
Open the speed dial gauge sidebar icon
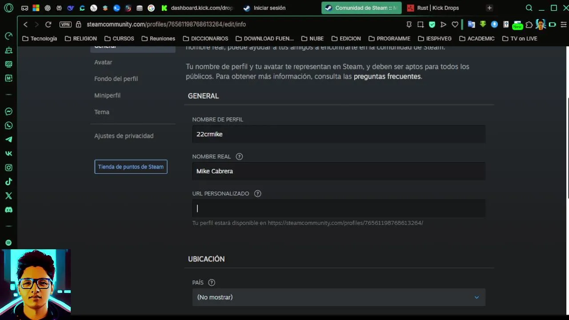(8, 36)
